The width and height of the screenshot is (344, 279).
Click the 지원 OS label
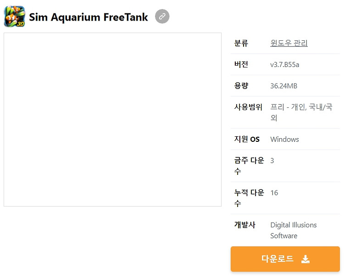[x=247, y=139]
